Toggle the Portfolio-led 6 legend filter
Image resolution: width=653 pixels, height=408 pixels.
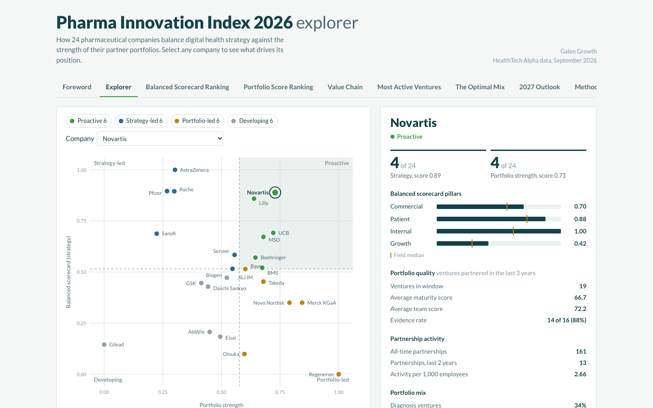coord(197,121)
